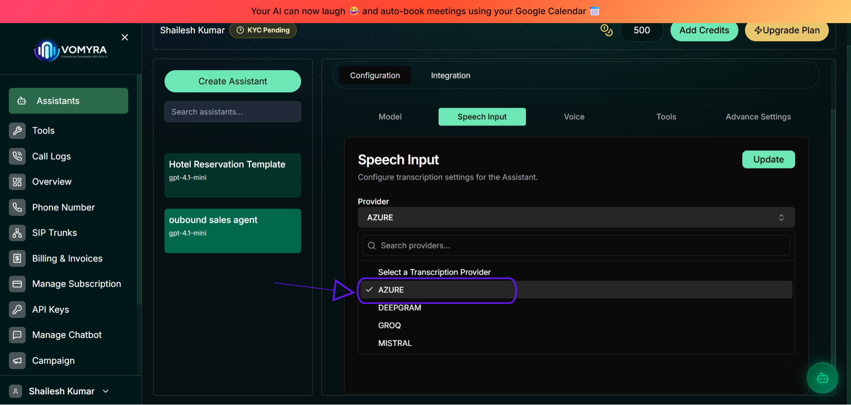
Task: Click the Call Logs phone icon
Action: coord(17,156)
